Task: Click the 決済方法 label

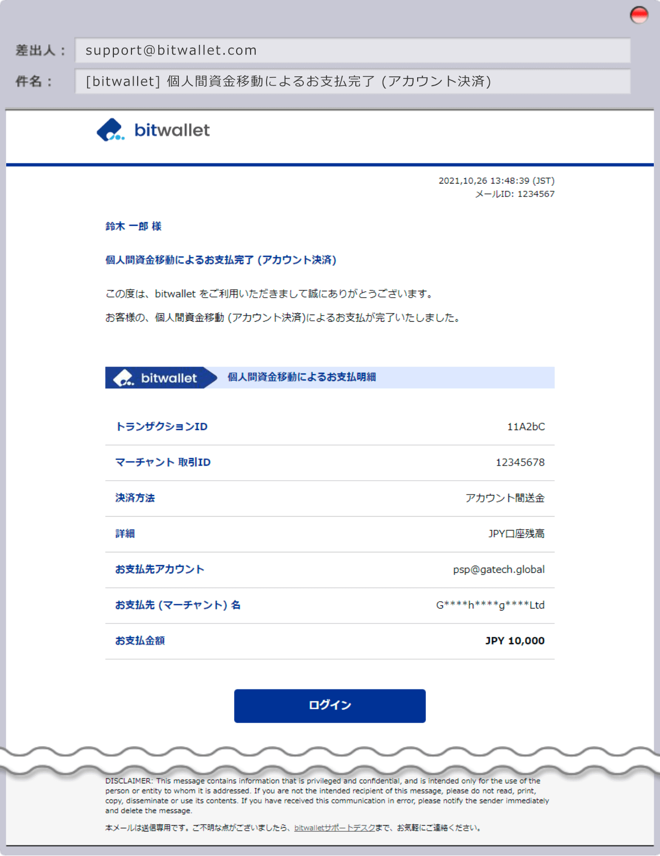Action: pyautogui.click(x=135, y=498)
